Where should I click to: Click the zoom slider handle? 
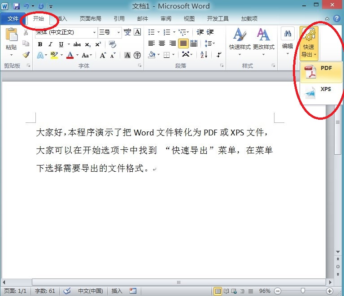click(303, 291)
